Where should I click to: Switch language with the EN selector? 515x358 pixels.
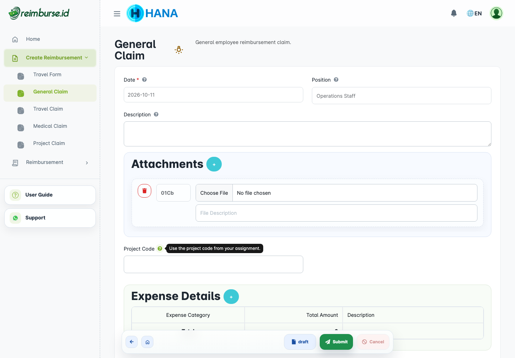click(474, 13)
